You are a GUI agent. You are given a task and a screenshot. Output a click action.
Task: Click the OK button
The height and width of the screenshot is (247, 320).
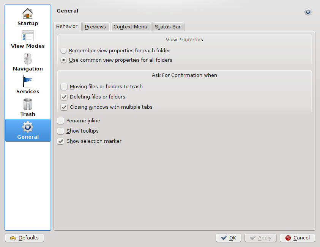(229, 238)
